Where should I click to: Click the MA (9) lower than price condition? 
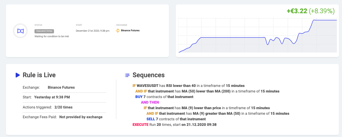207,108
